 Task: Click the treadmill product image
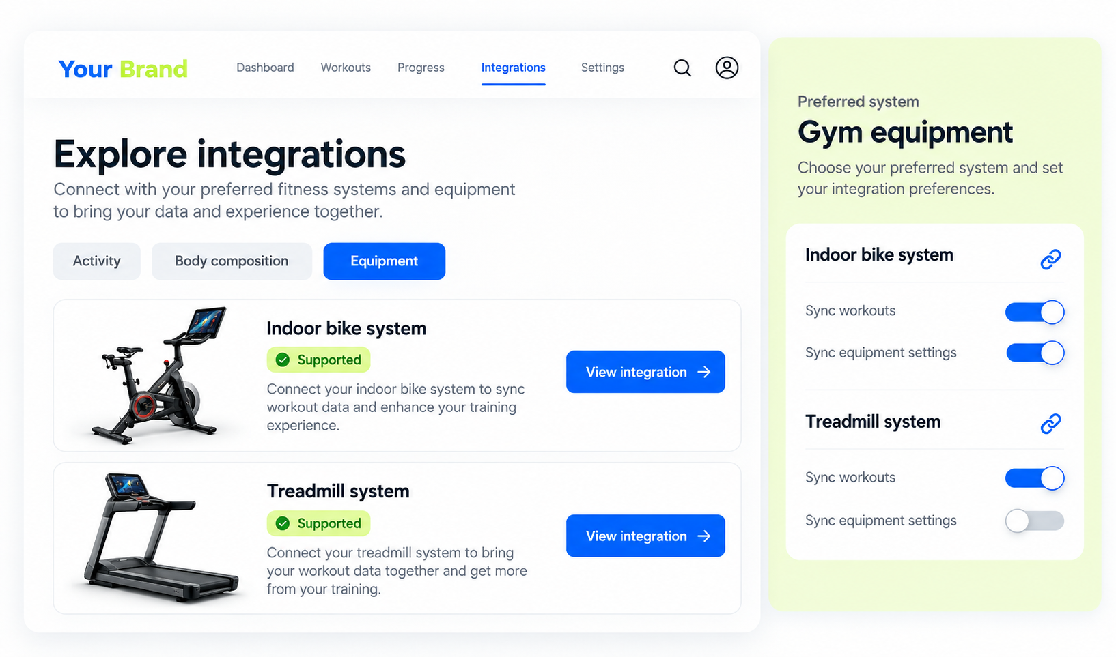pos(161,538)
